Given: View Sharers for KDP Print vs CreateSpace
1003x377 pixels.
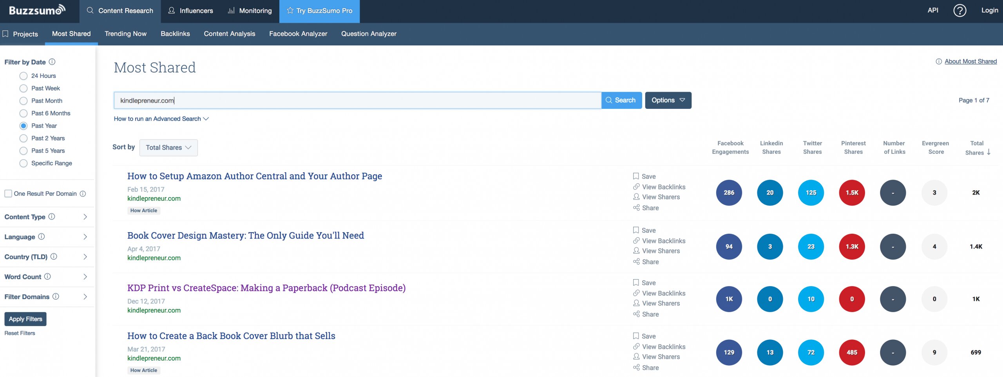Looking at the screenshot, I should pos(657,303).
